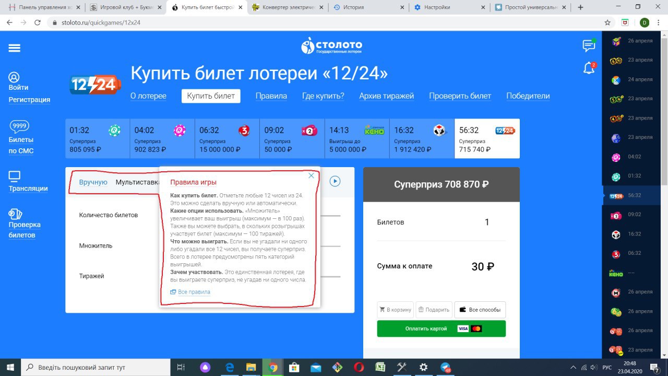Click the Регистрация link in the sidebar

(x=29, y=100)
